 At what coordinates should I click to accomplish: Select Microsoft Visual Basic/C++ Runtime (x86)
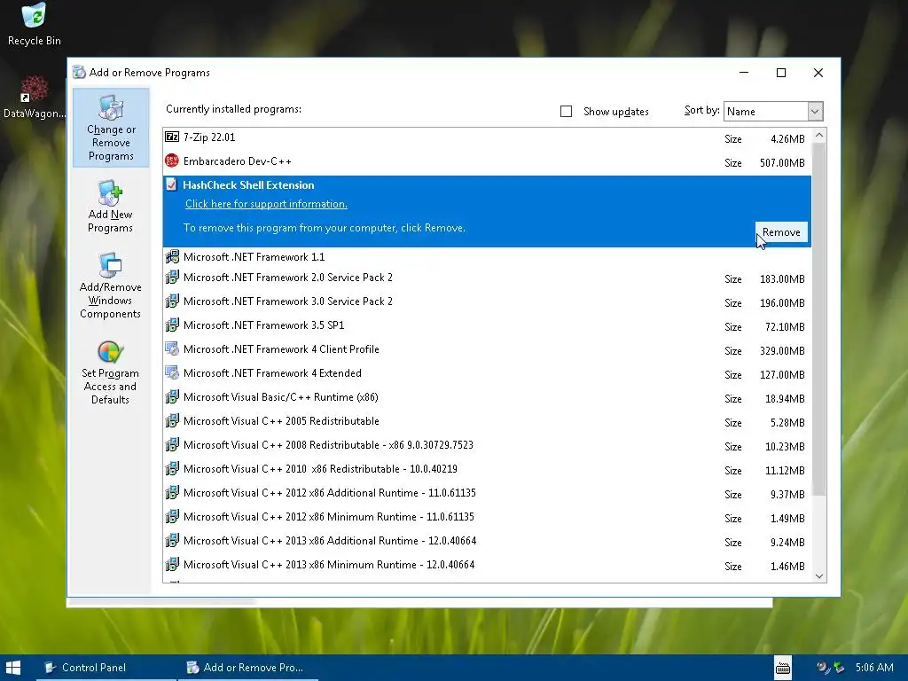point(487,397)
